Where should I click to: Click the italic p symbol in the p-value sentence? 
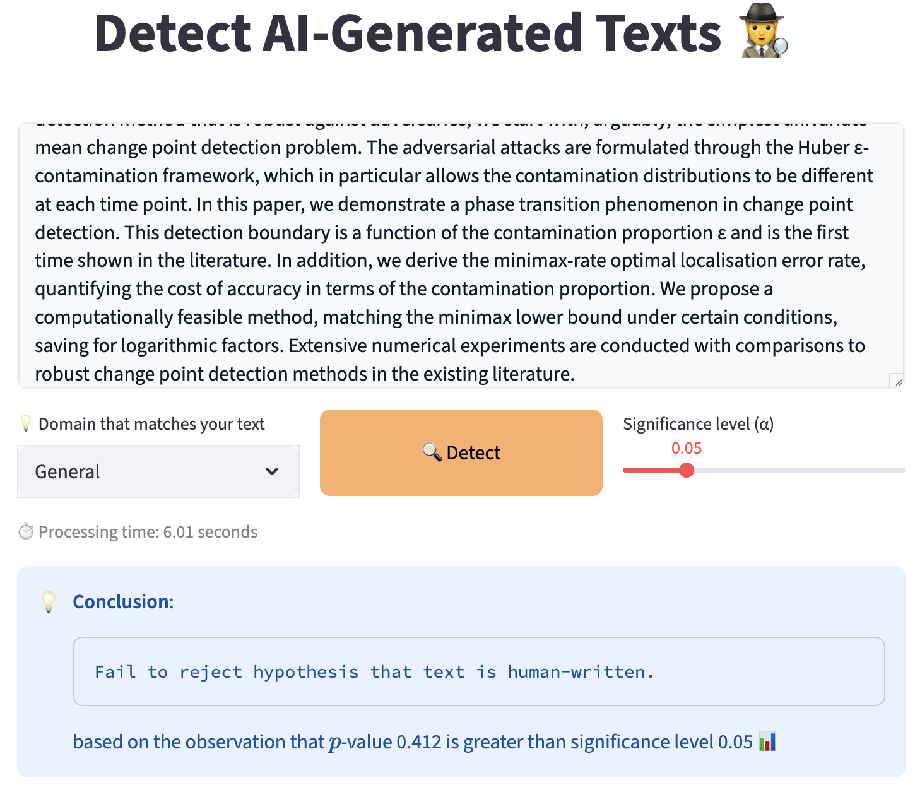(x=335, y=743)
